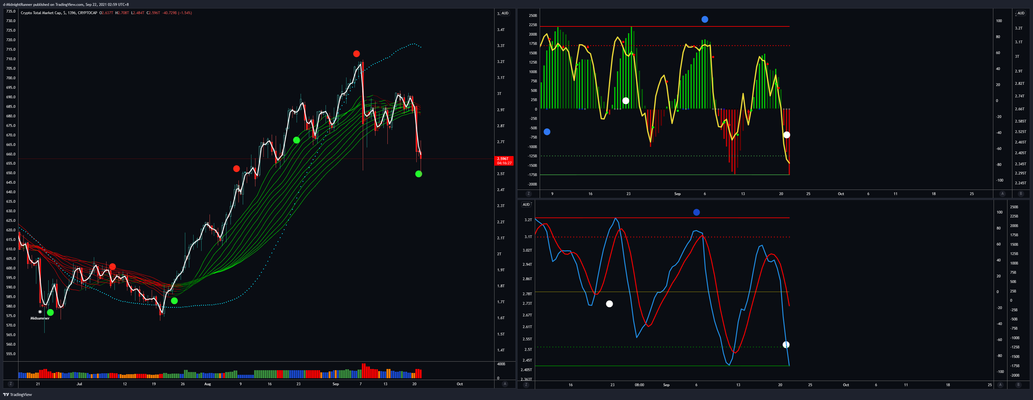The height and width of the screenshot is (400, 1033).
Task: Toggle A scale button on upper-right pane
Action: click(1003, 193)
